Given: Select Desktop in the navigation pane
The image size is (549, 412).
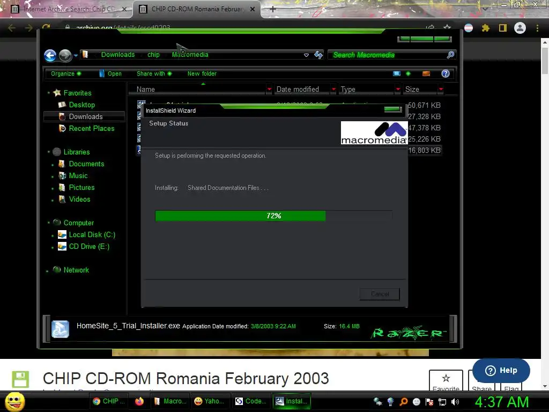Looking at the screenshot, I should pyautogui.click(x=81, y=105).
